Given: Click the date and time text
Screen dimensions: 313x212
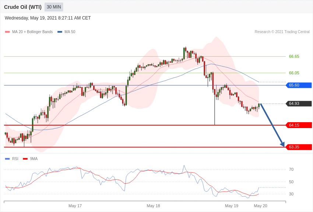Looking at the screenshot, I should [48, 18].
